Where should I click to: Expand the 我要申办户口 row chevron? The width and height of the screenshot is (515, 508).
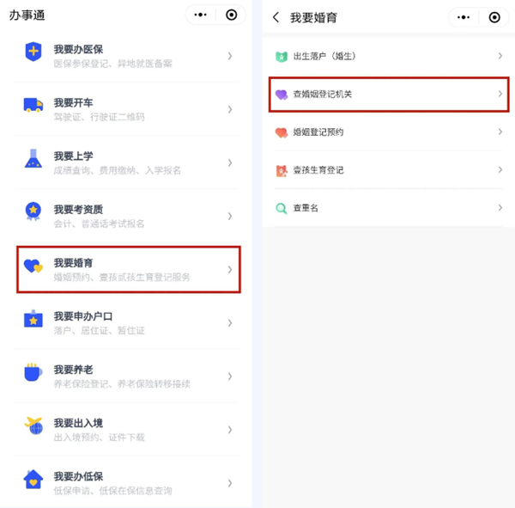(230, 323)
